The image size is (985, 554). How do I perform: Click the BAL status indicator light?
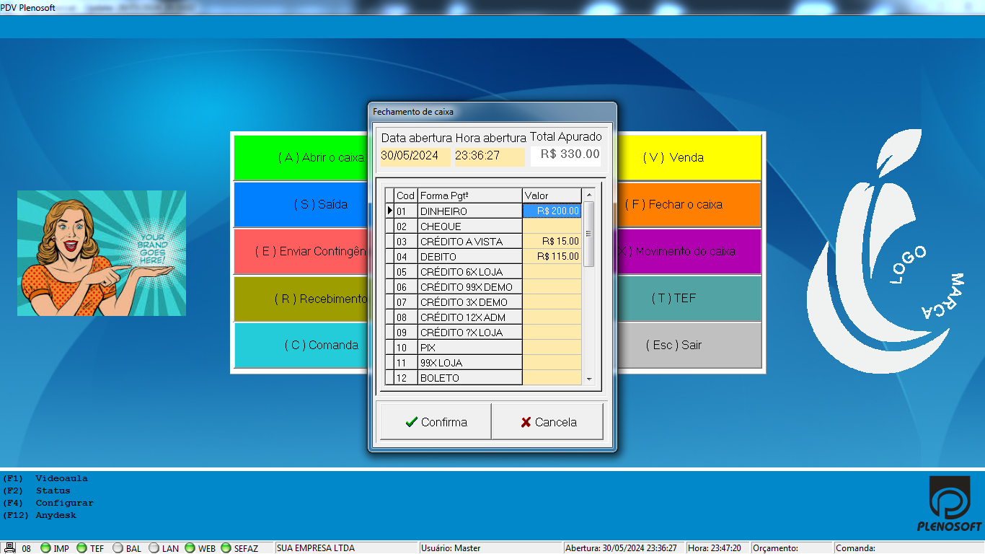[118, 548]
